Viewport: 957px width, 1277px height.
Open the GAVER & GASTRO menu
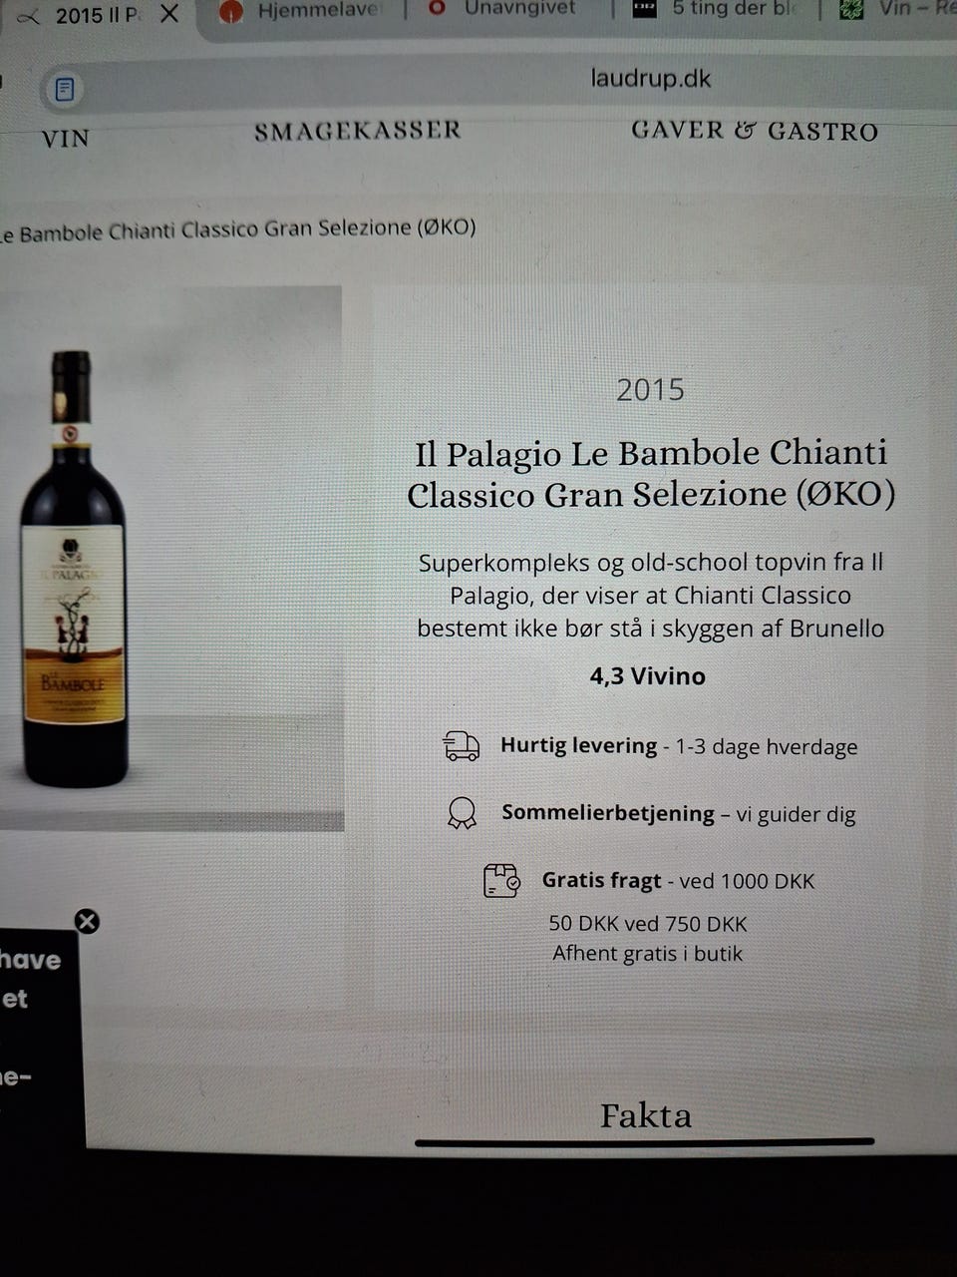755,131
